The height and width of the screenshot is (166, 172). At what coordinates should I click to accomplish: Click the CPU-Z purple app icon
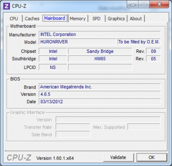click(6, 6)
